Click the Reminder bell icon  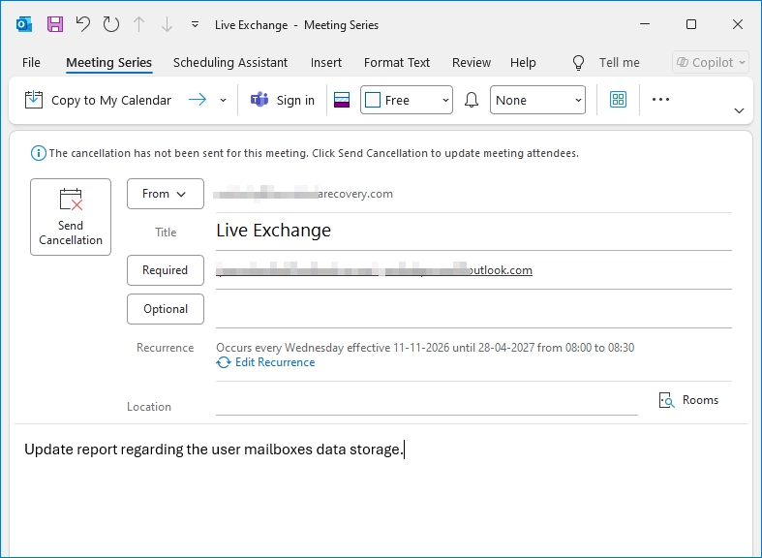472,100
